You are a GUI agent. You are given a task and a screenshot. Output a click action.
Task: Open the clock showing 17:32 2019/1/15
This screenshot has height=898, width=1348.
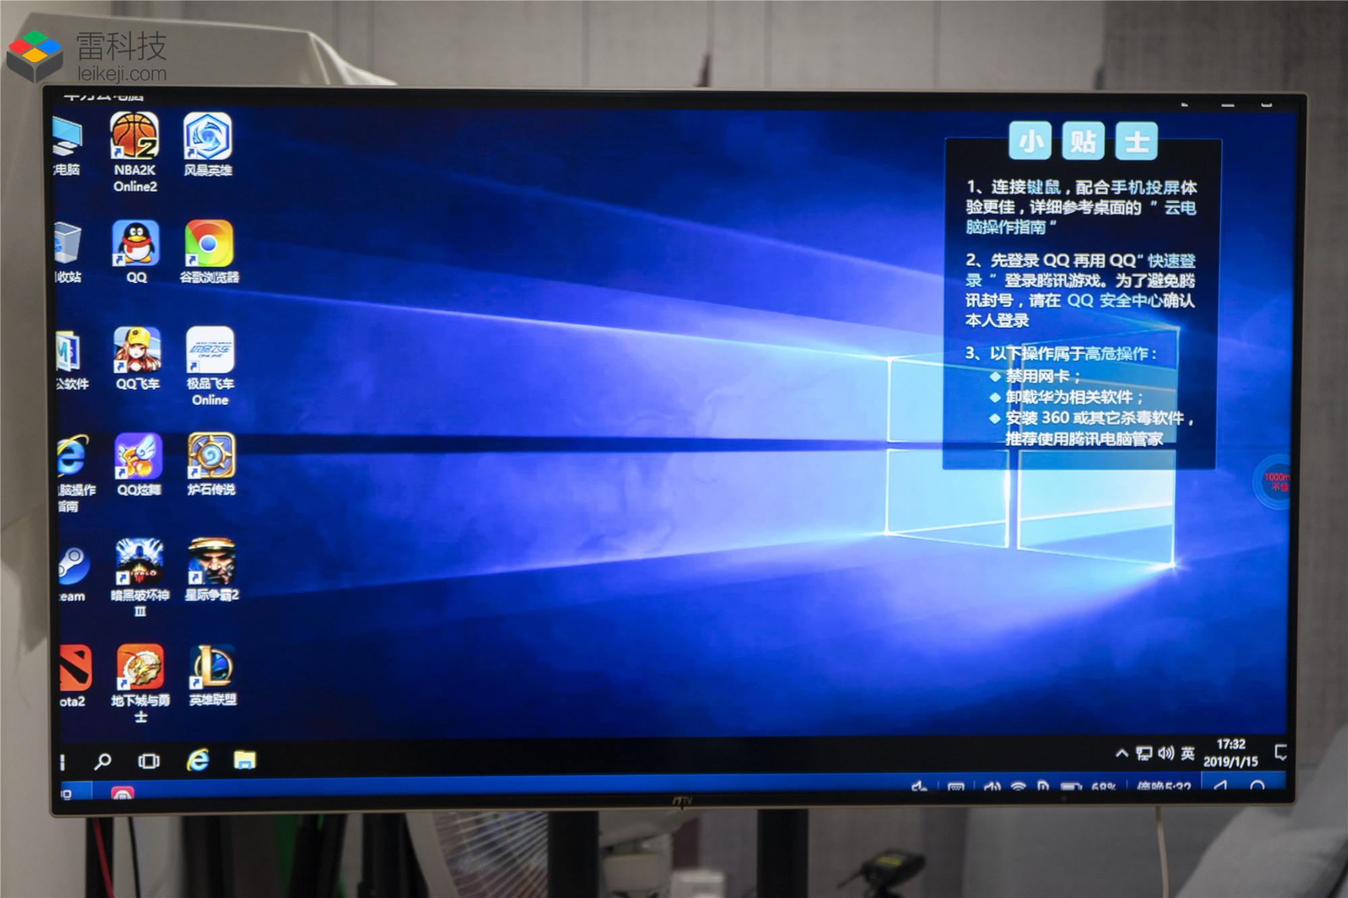[1231, 753]
